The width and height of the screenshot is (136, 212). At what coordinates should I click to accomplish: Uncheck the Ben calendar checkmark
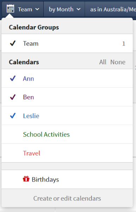[x=13, y=97]
